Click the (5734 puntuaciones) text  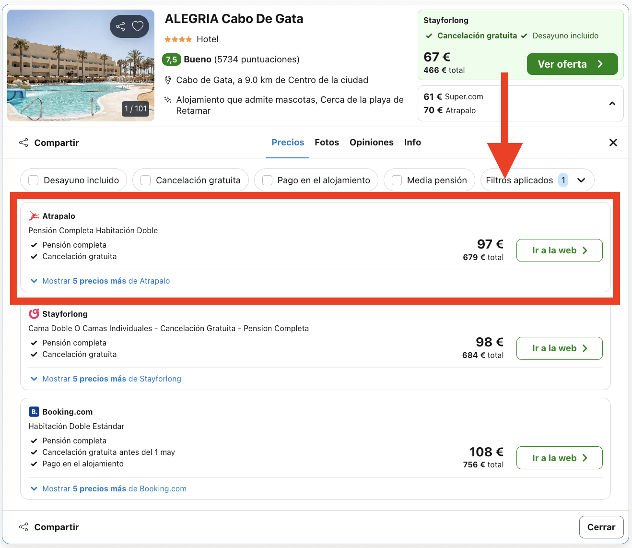(257, 60)
